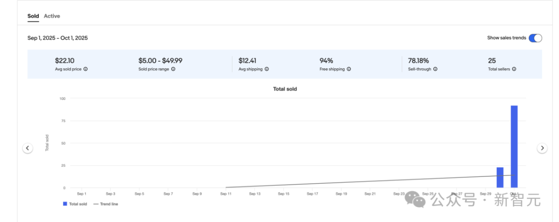
Task: Click info icon next to Sell-through
Action: click(x=435, y=69)
